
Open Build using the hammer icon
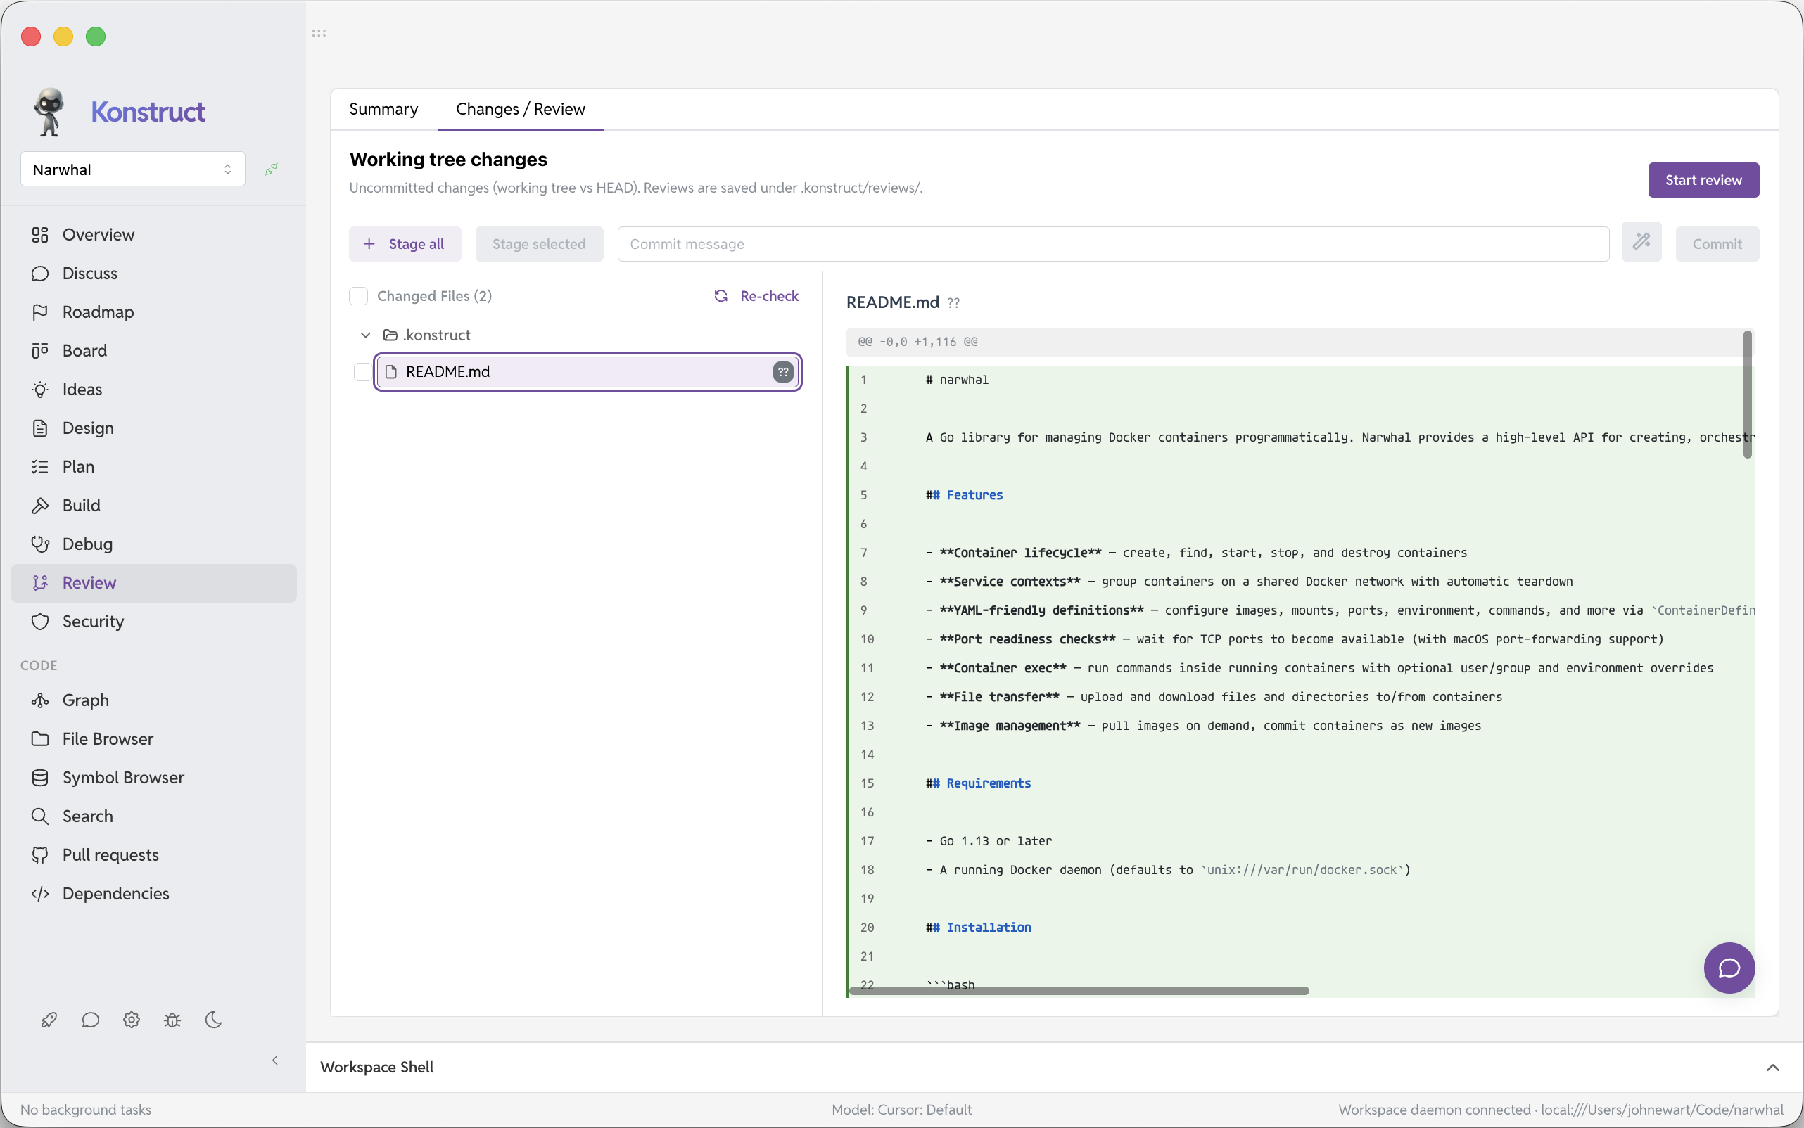[40, 506]
